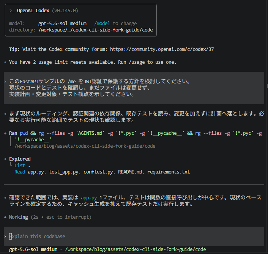The image size is (268, 254).
Task: Click the assistant message starting with 確認できた範囲では
Action: [135, 201]
